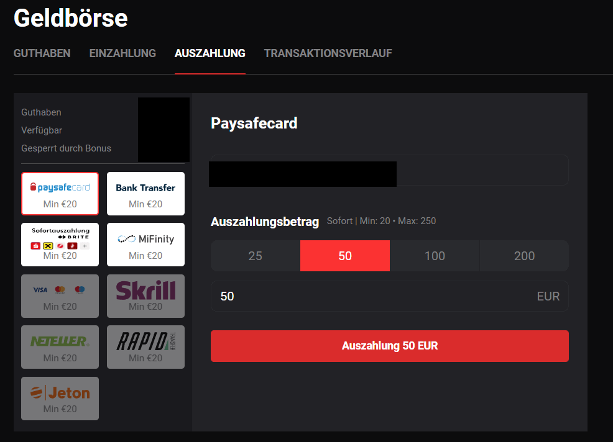
Task: Click the Verfügbar label
Action: pos(42,130)
